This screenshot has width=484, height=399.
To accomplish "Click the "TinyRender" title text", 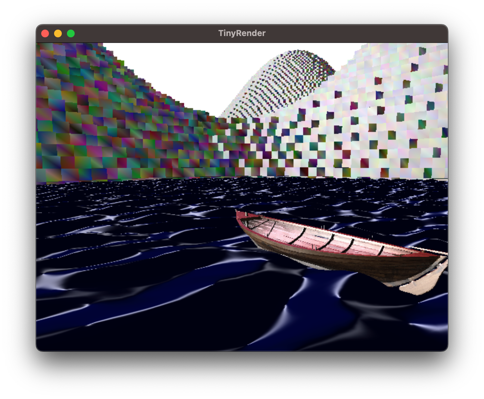I will 242,33.
